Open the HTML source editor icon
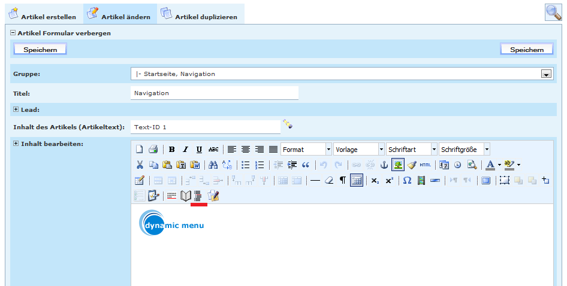Screen dimensions: 567x286 [425, 165]
